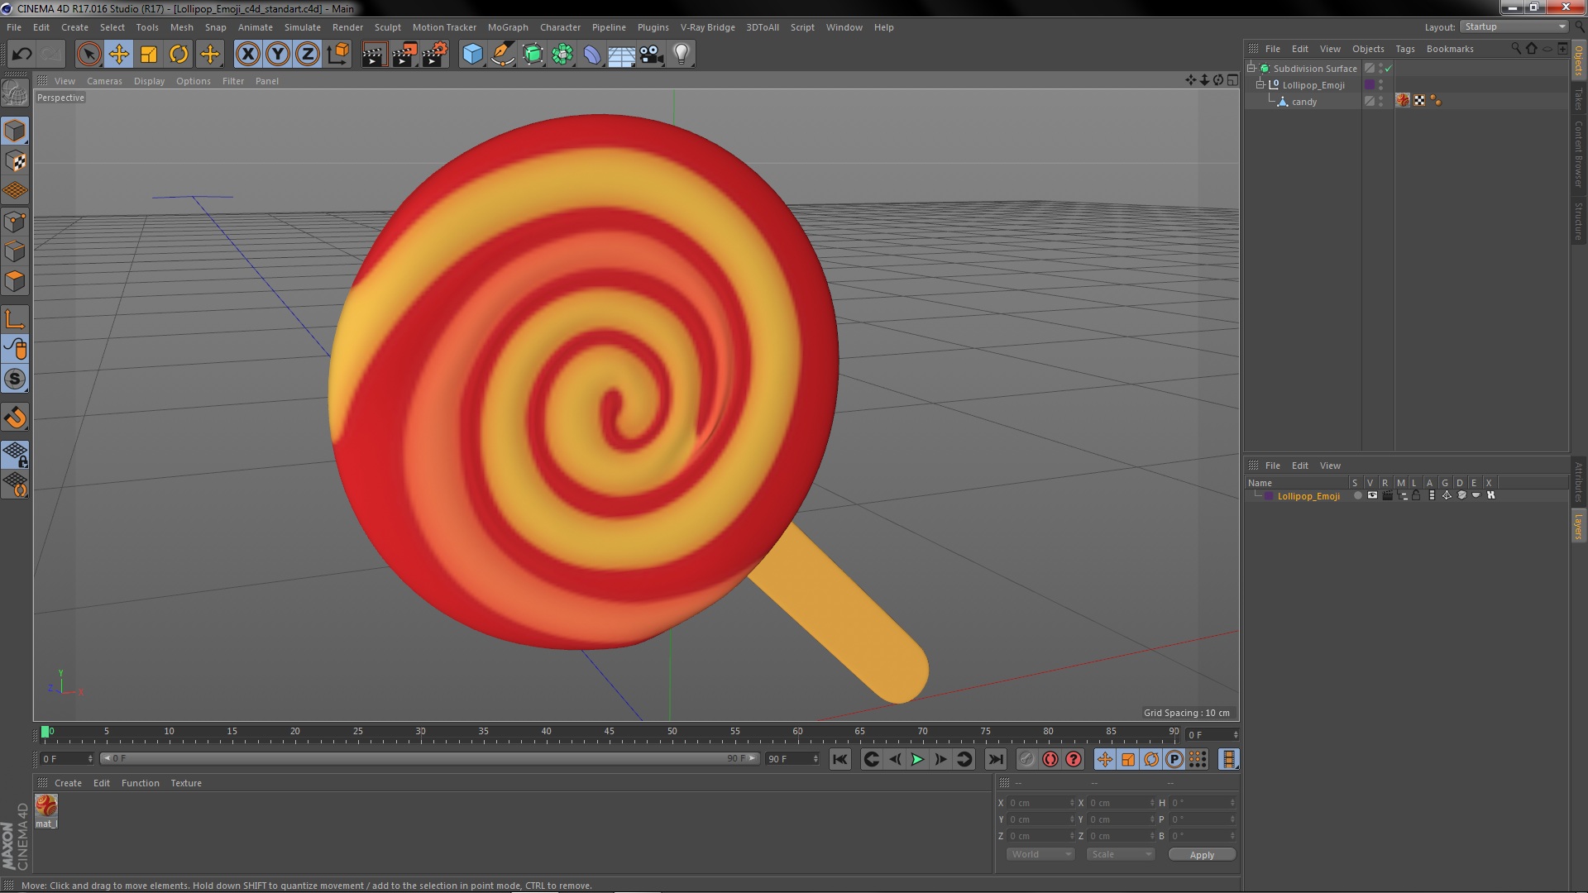
Task: Render the active view
Action: tap(374, 55)
